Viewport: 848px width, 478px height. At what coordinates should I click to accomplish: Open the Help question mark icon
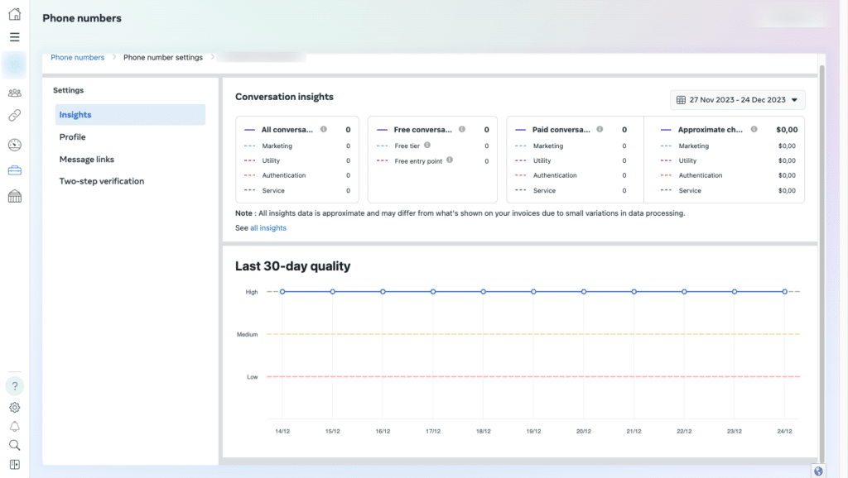click(x=15, y=386)
